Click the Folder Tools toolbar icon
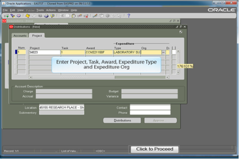The height and width of the screenshot is (160, 240). point(119,16)
